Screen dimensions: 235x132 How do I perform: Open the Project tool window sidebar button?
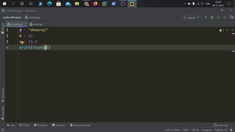[x=3, y=28]
